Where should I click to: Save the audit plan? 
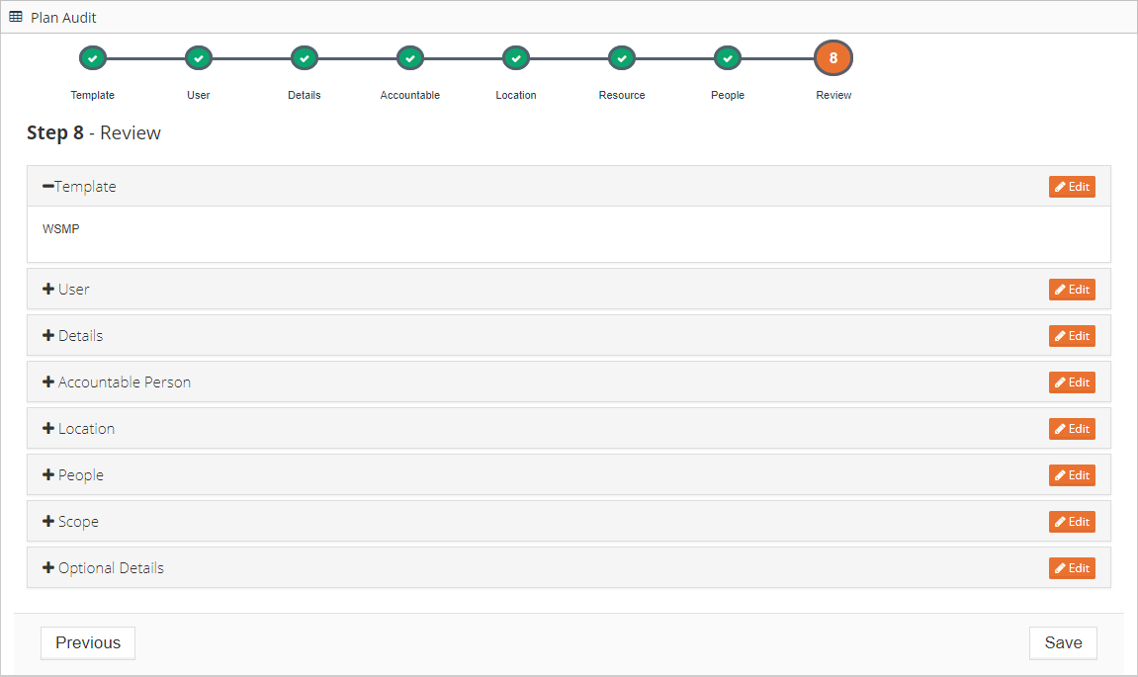pos(1063,642)
